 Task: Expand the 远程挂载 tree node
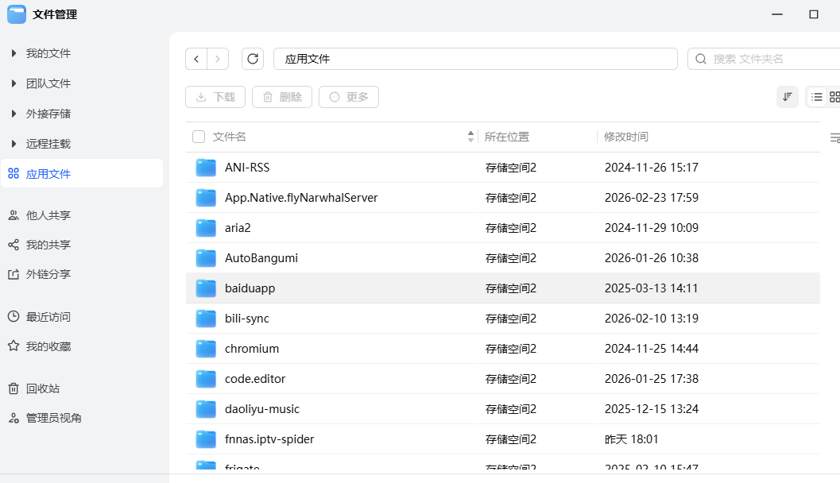click(14, 144)
